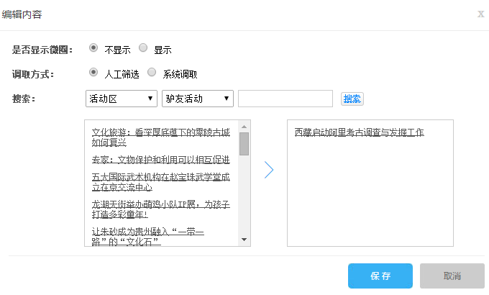Select article 五大国际武术机构在赵宝珠武学堂成立
The width and height of the screenshot is (489, 295).
(160, 182)
